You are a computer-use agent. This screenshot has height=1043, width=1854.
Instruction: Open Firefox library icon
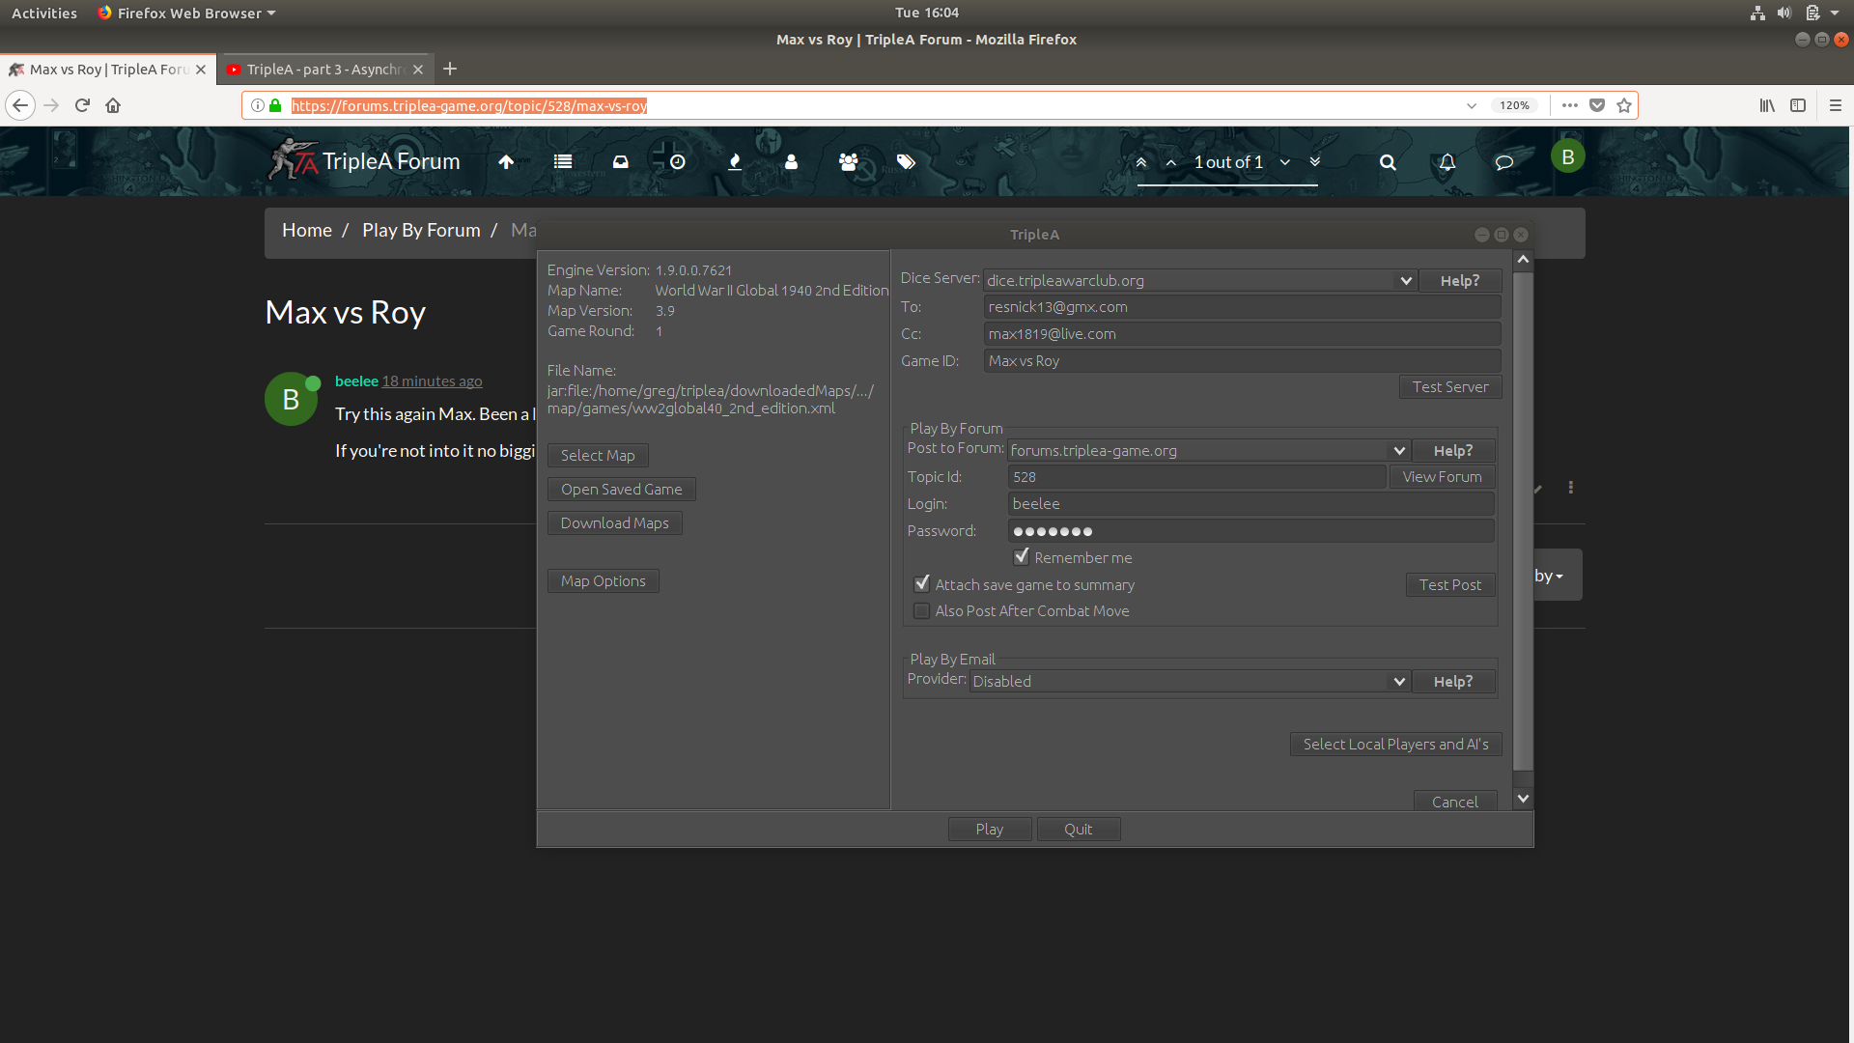[x=1767, y=105]
